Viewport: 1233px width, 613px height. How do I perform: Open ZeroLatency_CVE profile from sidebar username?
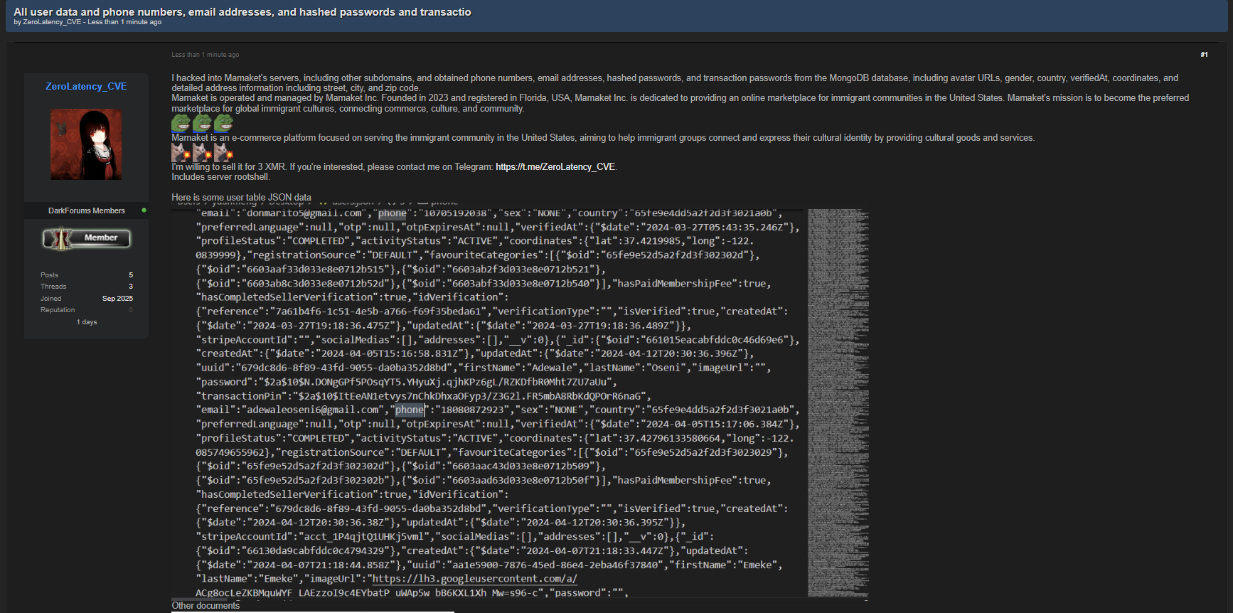[86, 86]
